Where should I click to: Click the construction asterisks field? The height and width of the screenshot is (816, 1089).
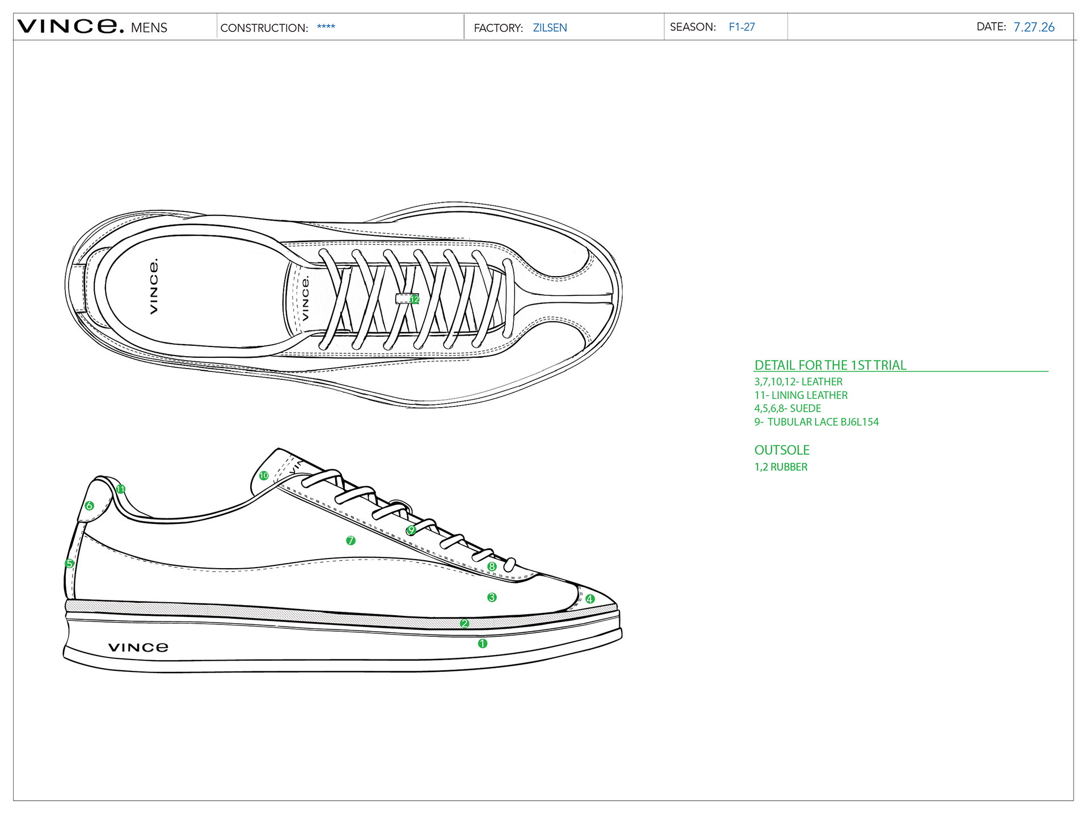[x=326, y=27]
